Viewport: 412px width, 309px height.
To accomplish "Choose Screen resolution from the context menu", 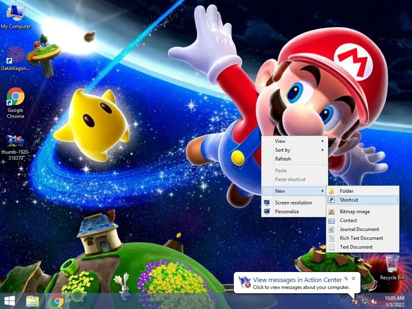I will point(295,203).
